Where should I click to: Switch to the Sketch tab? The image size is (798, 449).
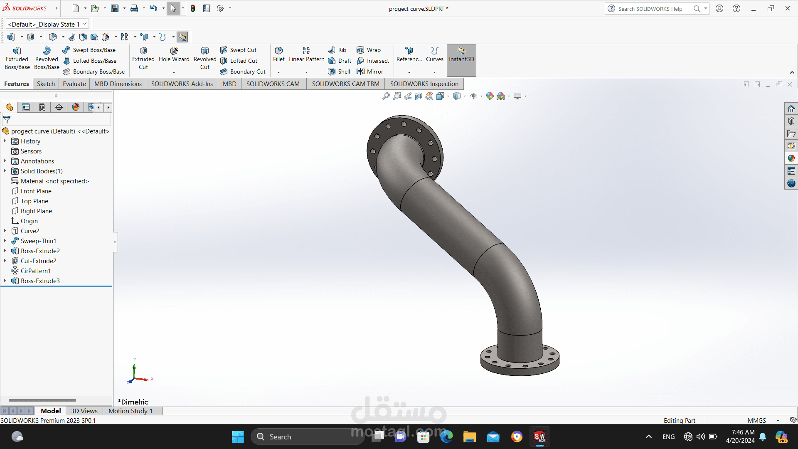coord(46,84)
